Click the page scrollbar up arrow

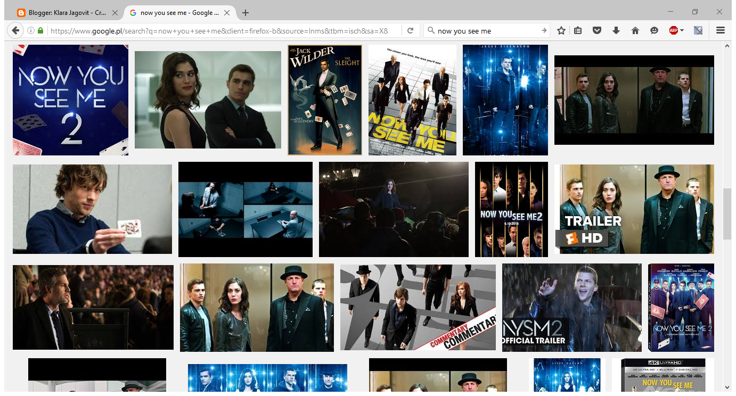click(x=727, y=46)
